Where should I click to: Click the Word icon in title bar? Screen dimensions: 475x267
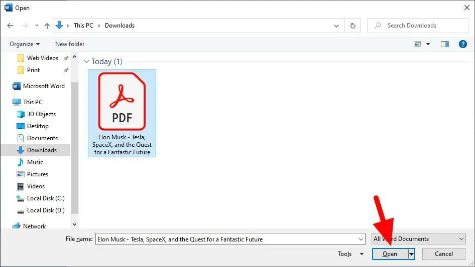[x=9, y=8]
